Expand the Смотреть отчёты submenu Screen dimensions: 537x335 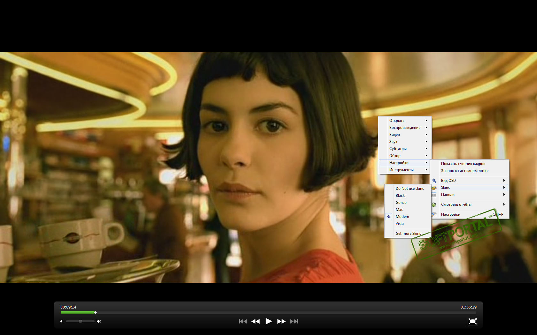click(x=470, y=205)
